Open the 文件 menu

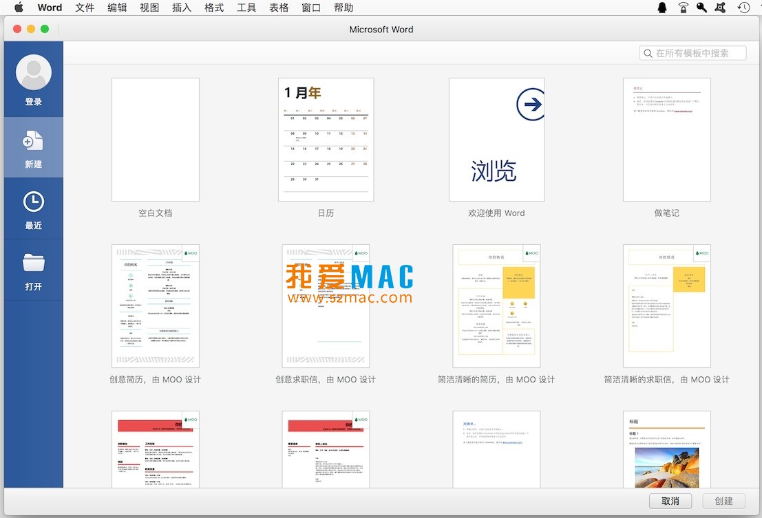tap(85, 8)
